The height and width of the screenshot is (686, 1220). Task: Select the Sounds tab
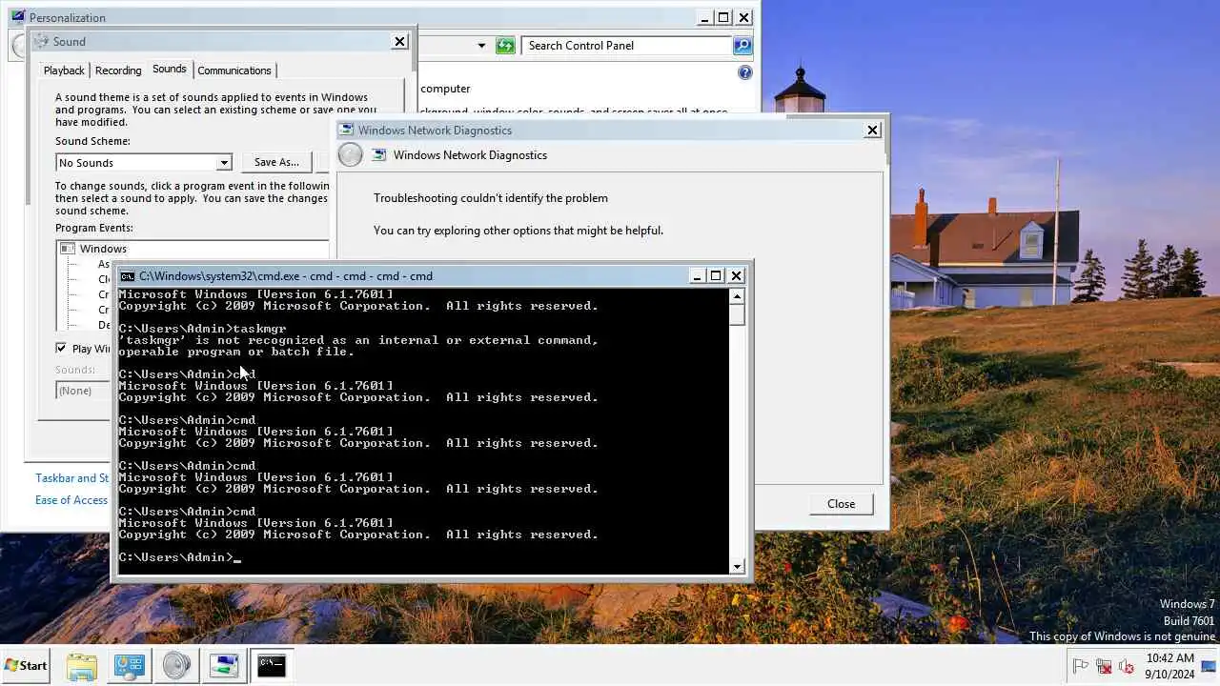coord(170,69)
